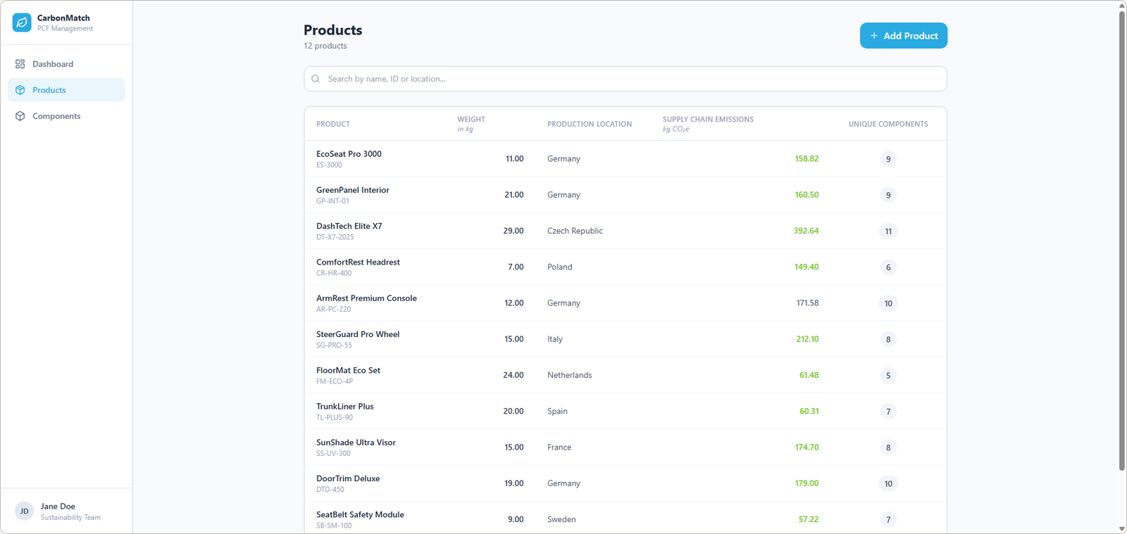The height and width of the screenshot is (534, 1127).
Task: Go to the Components section
Action: pos(56,116)
